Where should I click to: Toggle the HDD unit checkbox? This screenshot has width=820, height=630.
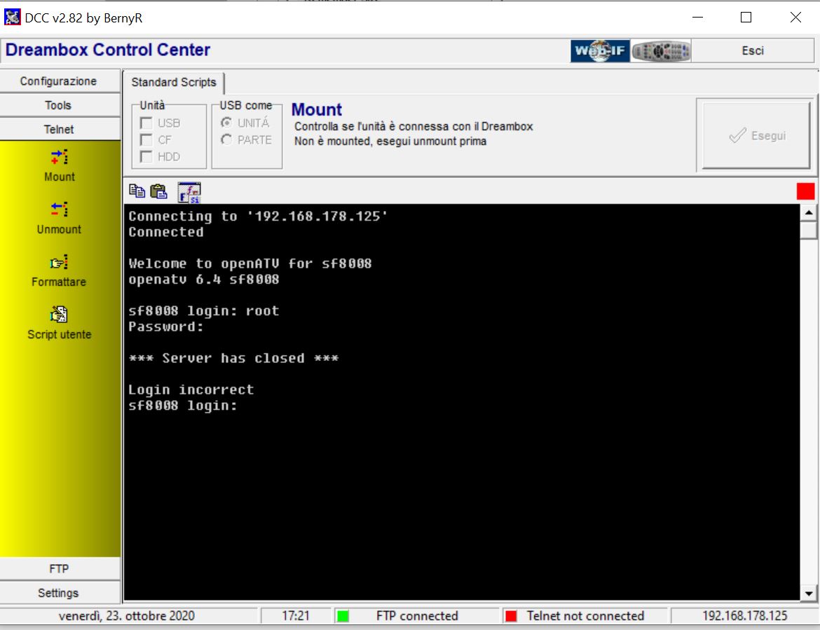point(146,157)
